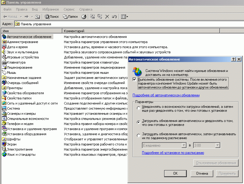Screen dimensions: 244x184
Task: Open Установка и удаление программ icon
Action: (4, 129)
